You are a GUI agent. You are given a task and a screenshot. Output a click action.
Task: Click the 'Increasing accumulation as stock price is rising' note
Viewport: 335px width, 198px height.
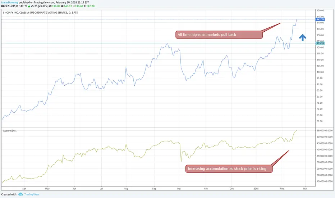229,169
